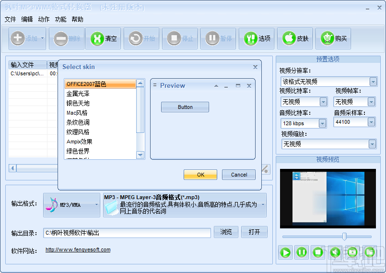386x273 pixels.
Task: Click the 打开 (Open) output folder button
Action: coord(254,232)
